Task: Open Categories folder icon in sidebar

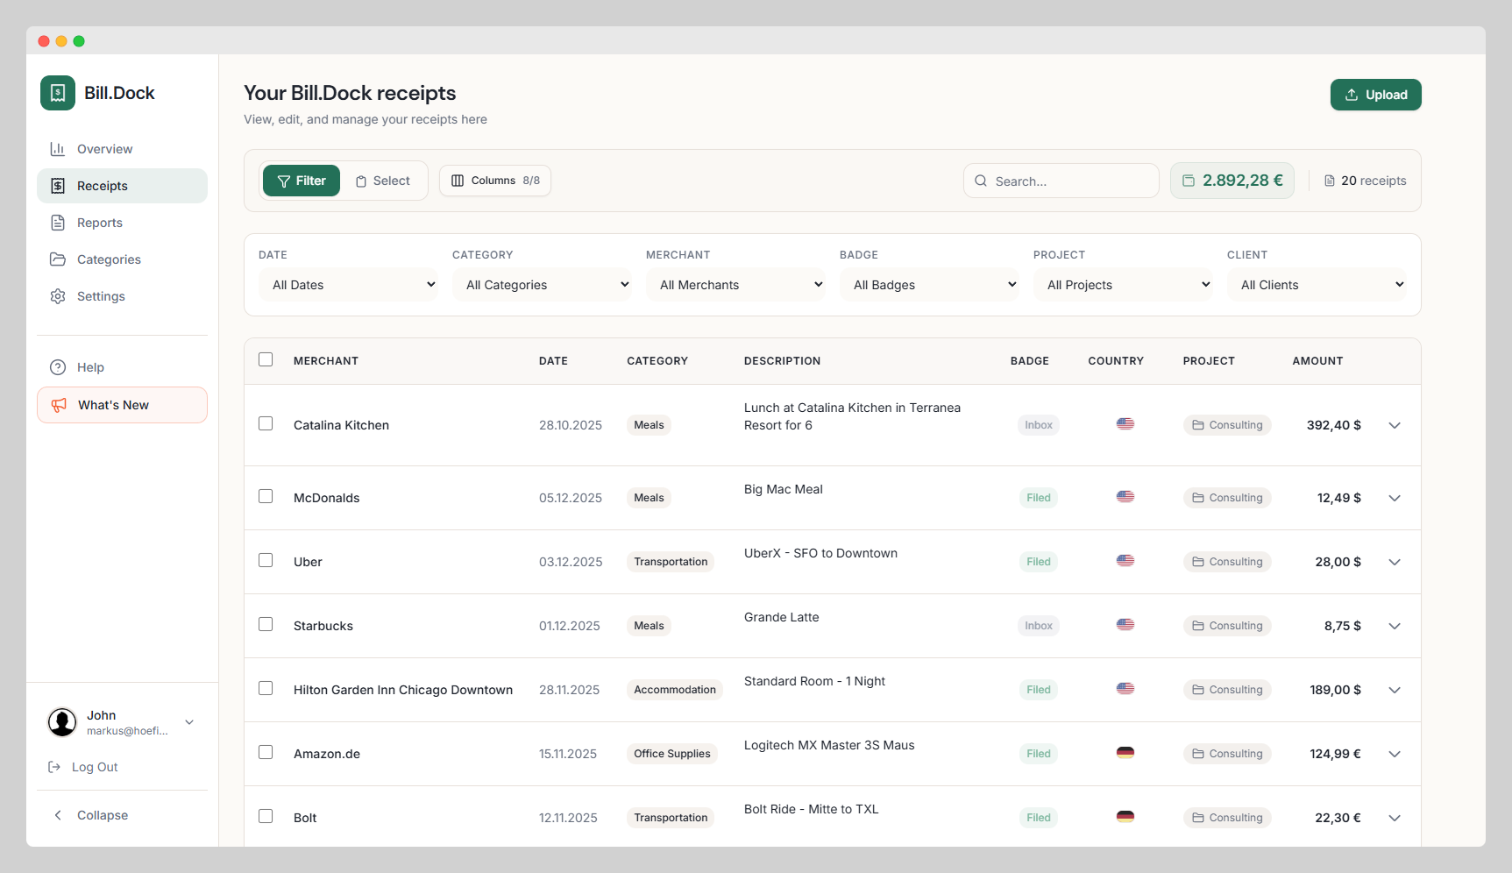Action: [x=58, y=259]
